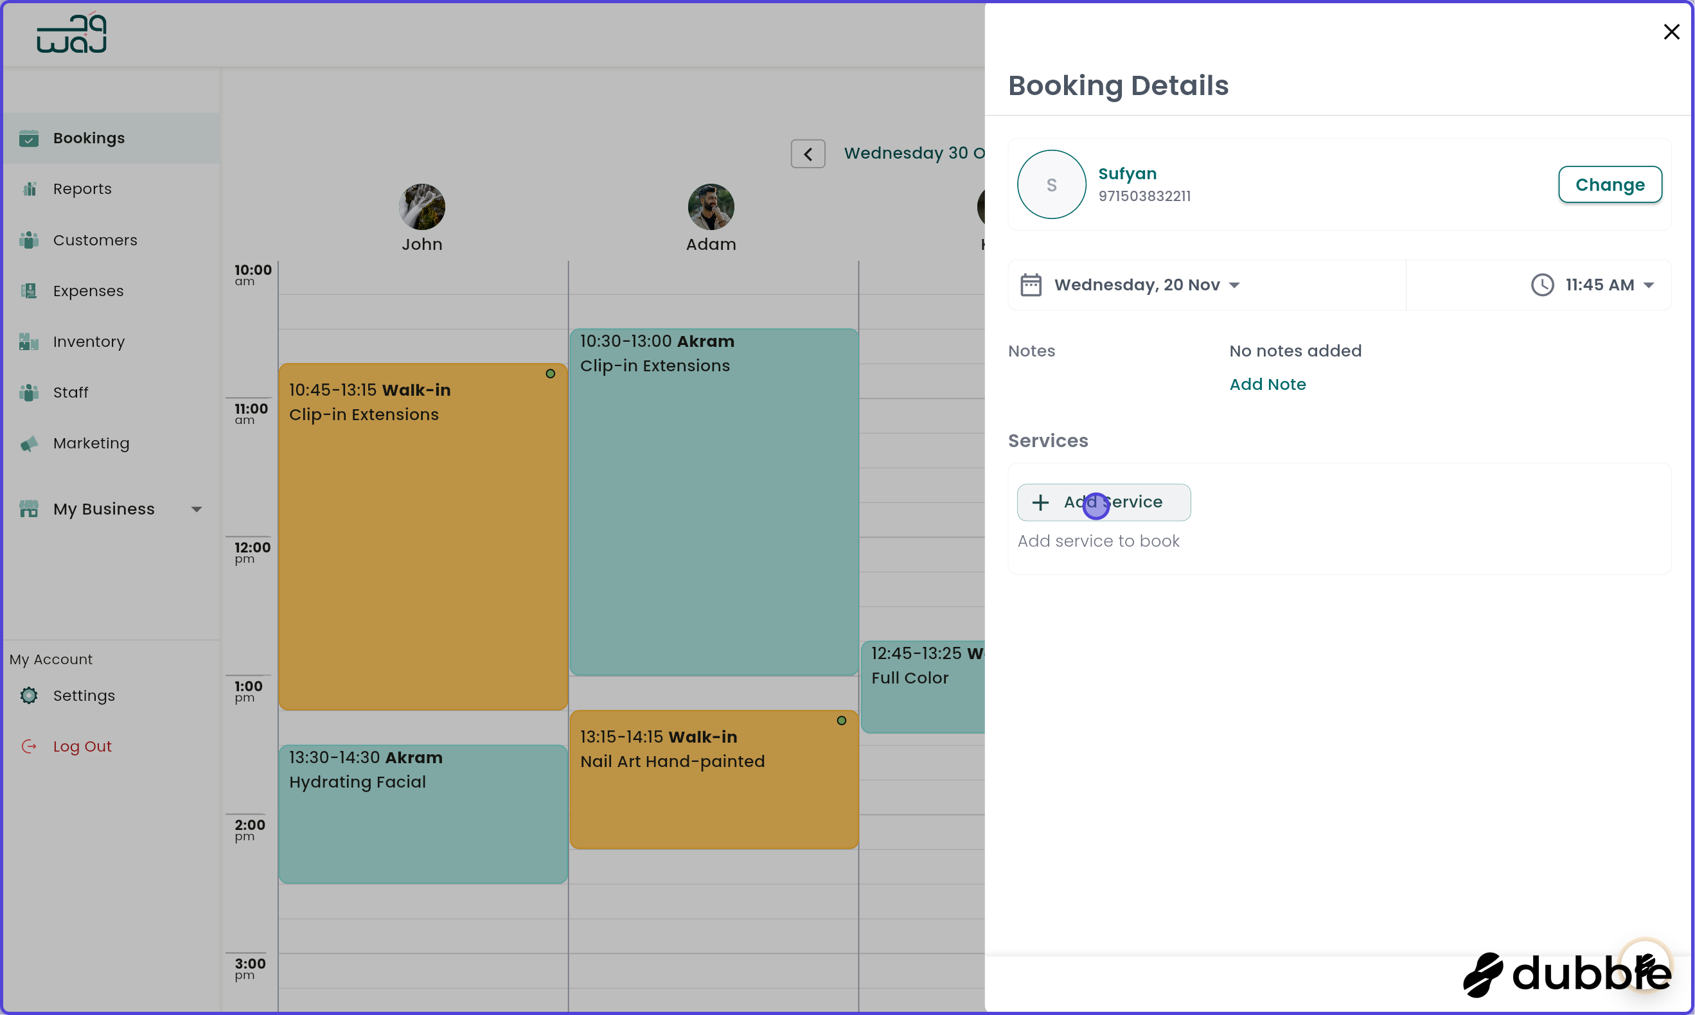Click Log Out in the sidebar

click(82, 746)
